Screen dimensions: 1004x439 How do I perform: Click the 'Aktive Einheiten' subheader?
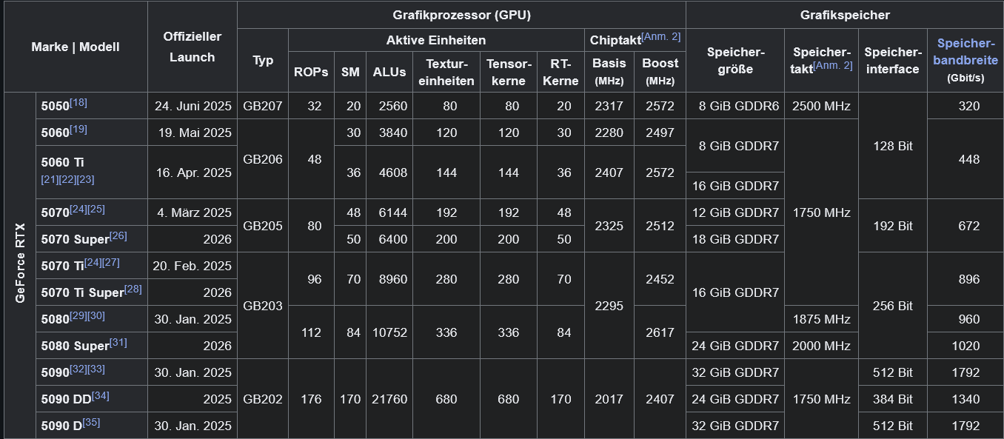[x=436, y=40]
